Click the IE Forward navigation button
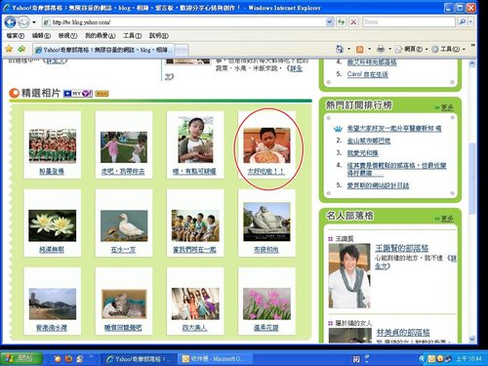Screen dimensions: 488x366 click(x=23, y=22)
